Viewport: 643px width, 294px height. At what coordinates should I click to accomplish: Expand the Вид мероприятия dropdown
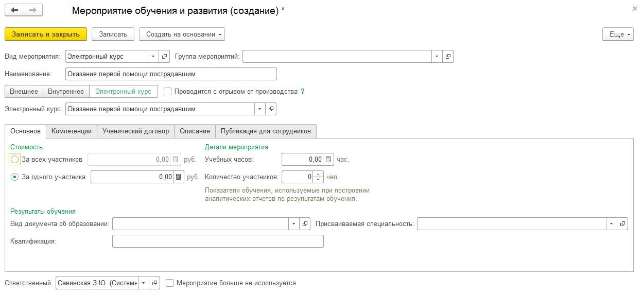pos(153,57)
